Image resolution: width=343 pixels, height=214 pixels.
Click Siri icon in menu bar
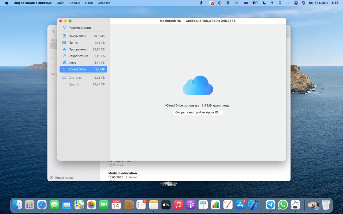point(303,3)
